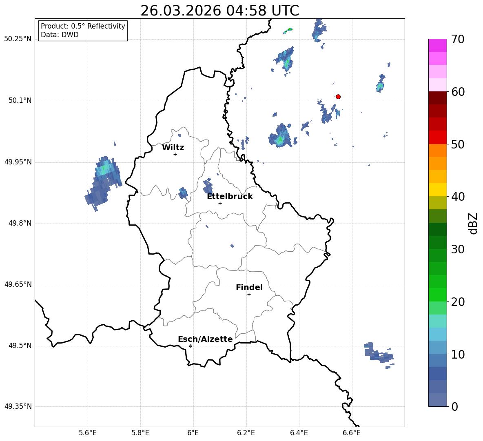This screenshot has width=483, height=441.
Task: Click the magenta top segment of colorbar
Action: 437,45
